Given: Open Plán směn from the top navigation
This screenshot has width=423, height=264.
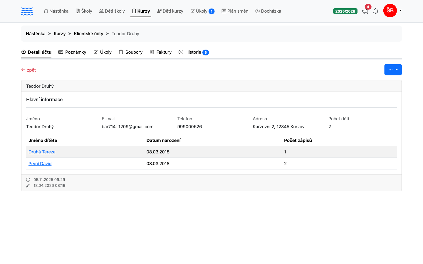Looking at the screenshot, I should [235, 11].
